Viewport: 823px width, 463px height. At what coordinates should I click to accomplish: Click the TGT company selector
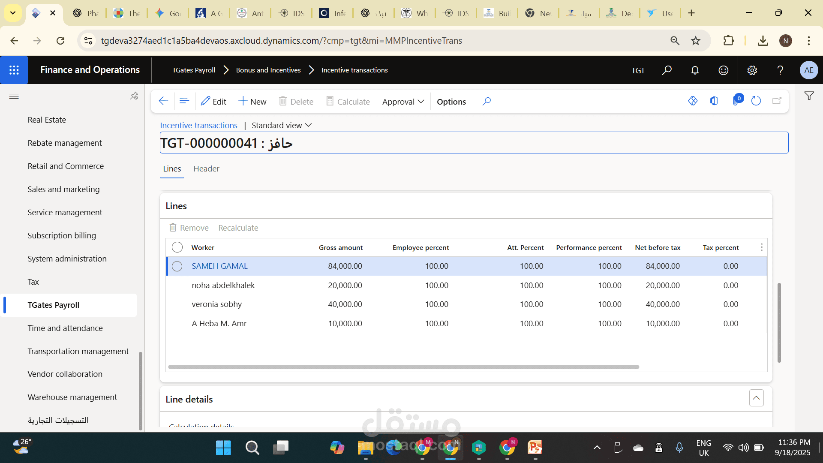coord(638,70)
